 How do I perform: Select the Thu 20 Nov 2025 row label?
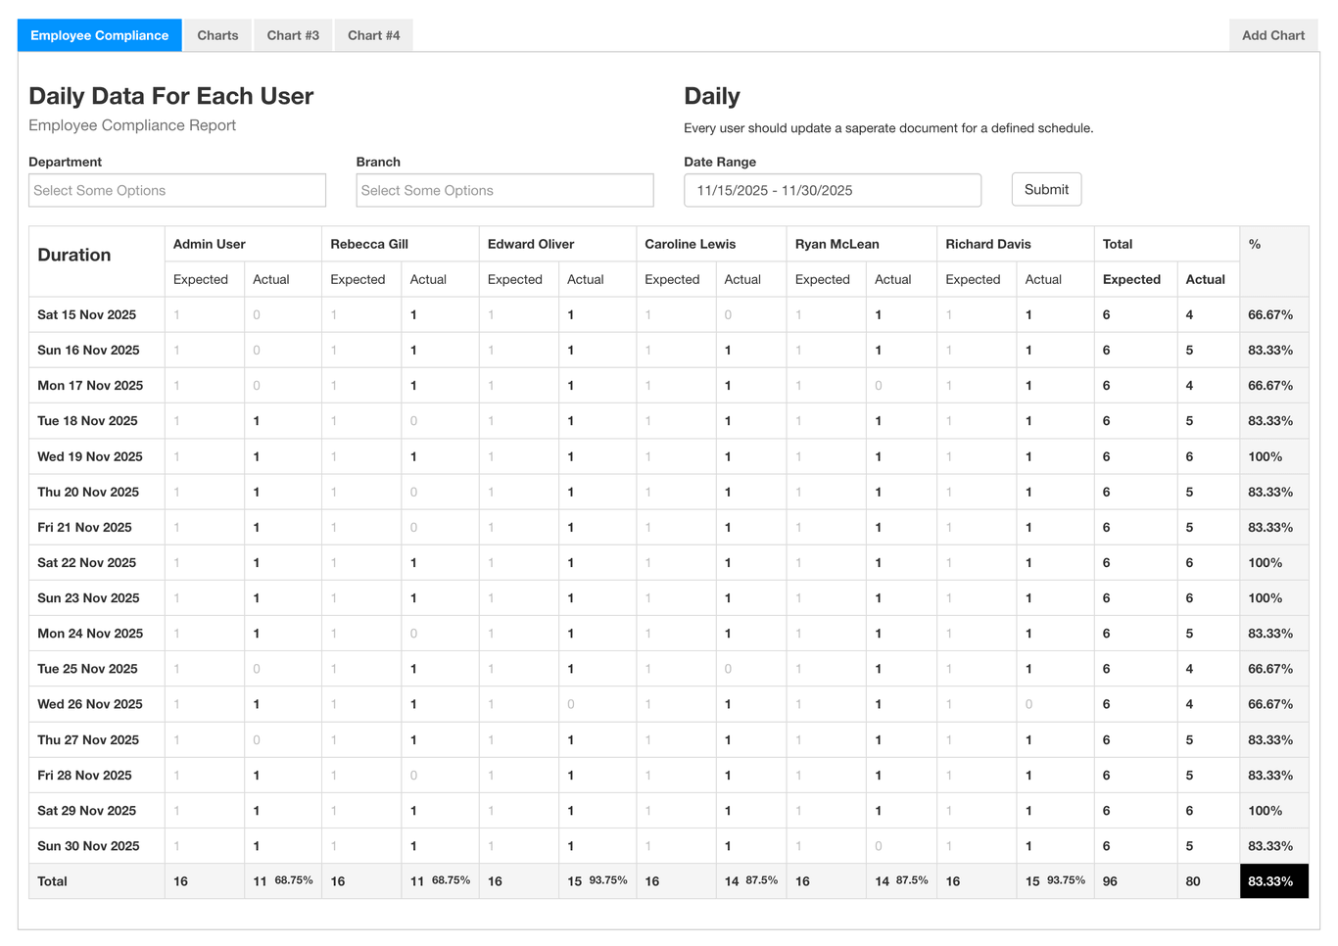[88, 492]
